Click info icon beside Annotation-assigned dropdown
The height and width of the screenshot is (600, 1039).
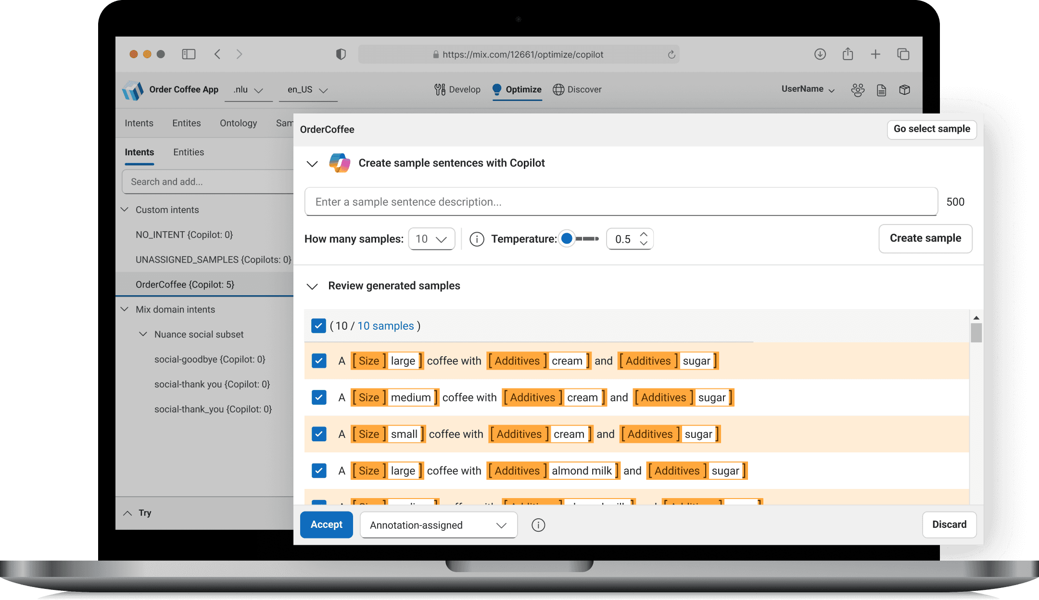click(538, 525)
